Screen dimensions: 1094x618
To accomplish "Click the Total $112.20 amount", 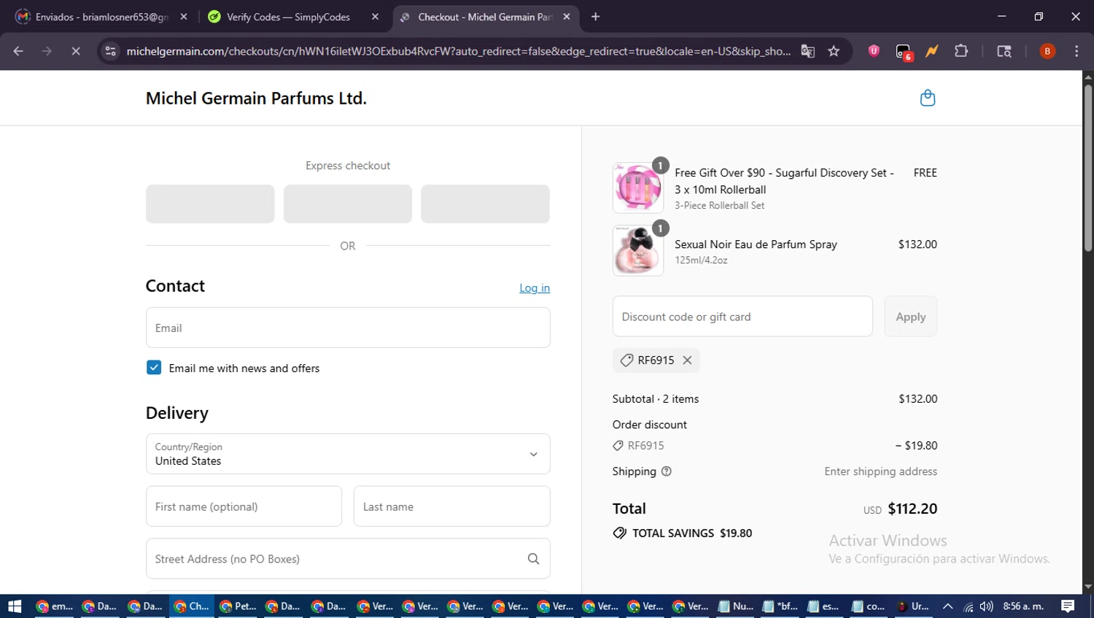I will [x=912, y=509].
